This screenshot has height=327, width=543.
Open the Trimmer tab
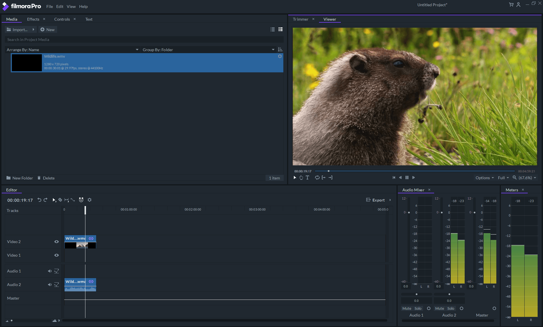pyautogui.click(x=300, y=19)
